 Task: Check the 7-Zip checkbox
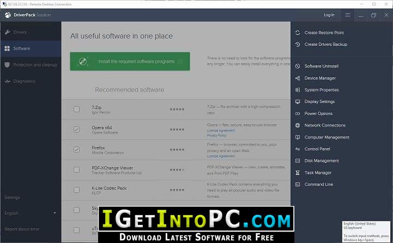[76, 110]
